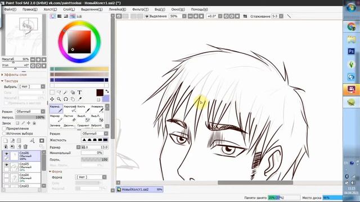
Task: Click the canvas horizontal scrollbar
Action: tap(255, 182)
